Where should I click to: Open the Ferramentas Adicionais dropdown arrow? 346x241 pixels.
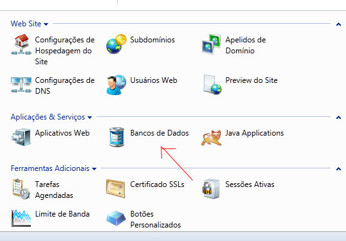(x=95, y=169)
